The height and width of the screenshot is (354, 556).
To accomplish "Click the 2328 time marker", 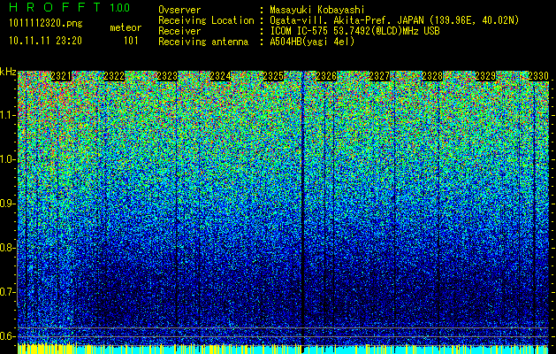I will tap(432, 76).
